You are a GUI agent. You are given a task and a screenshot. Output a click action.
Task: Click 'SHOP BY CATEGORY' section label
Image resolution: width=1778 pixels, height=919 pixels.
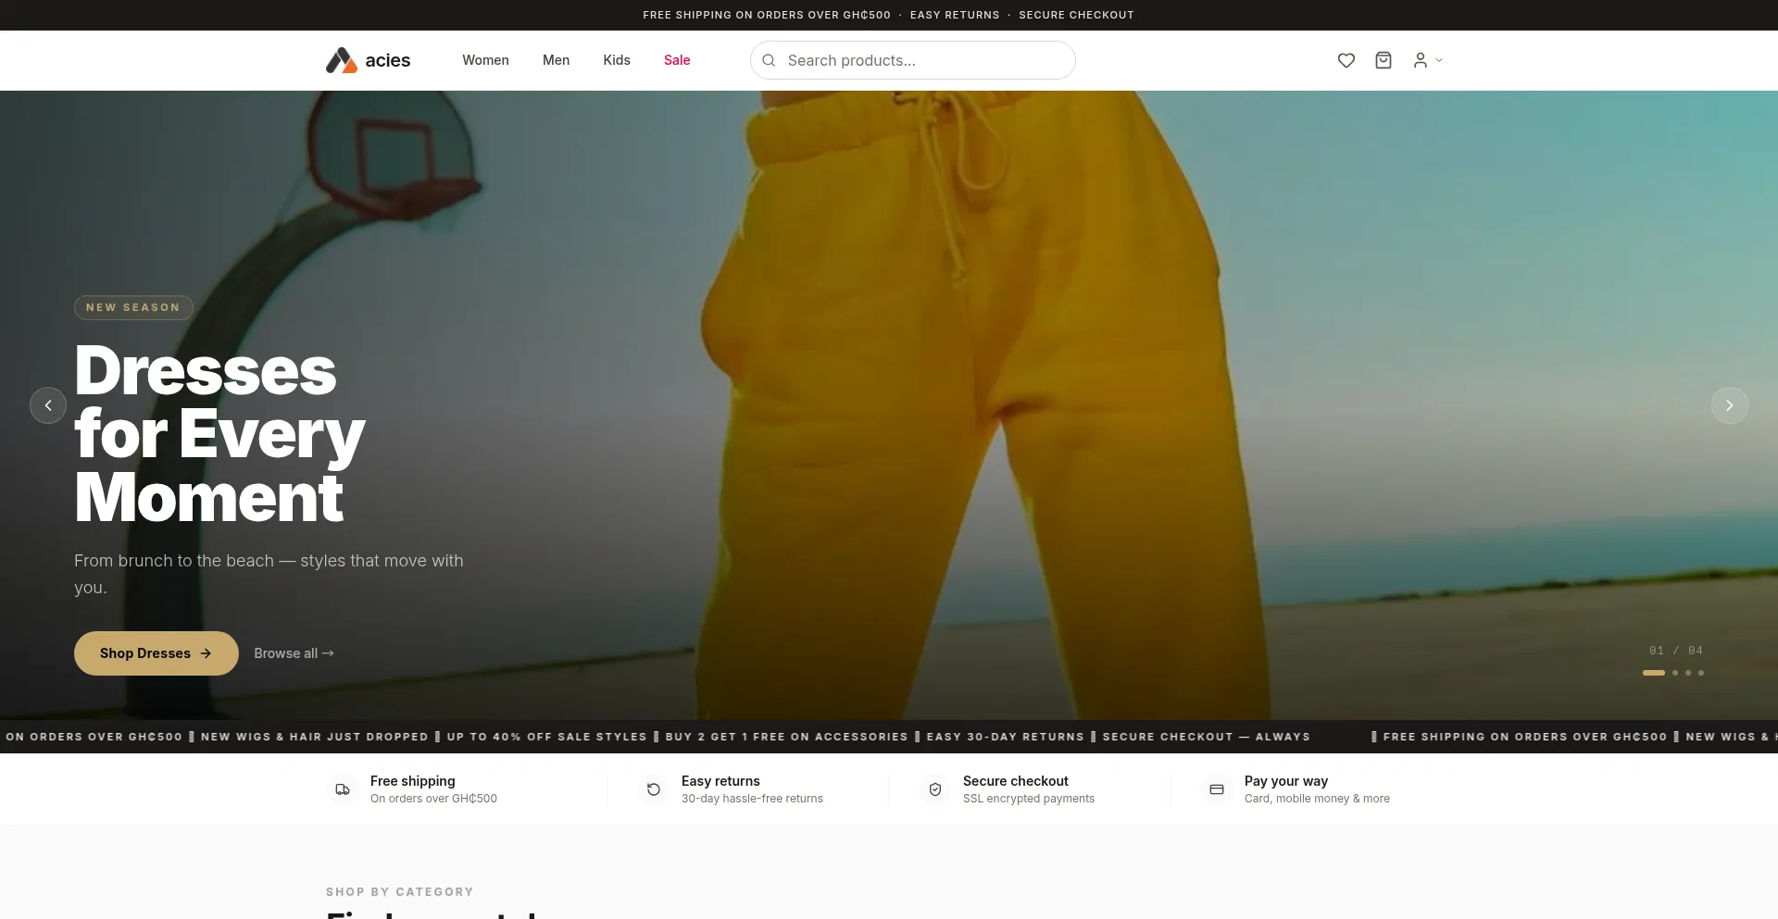(400, 892)
